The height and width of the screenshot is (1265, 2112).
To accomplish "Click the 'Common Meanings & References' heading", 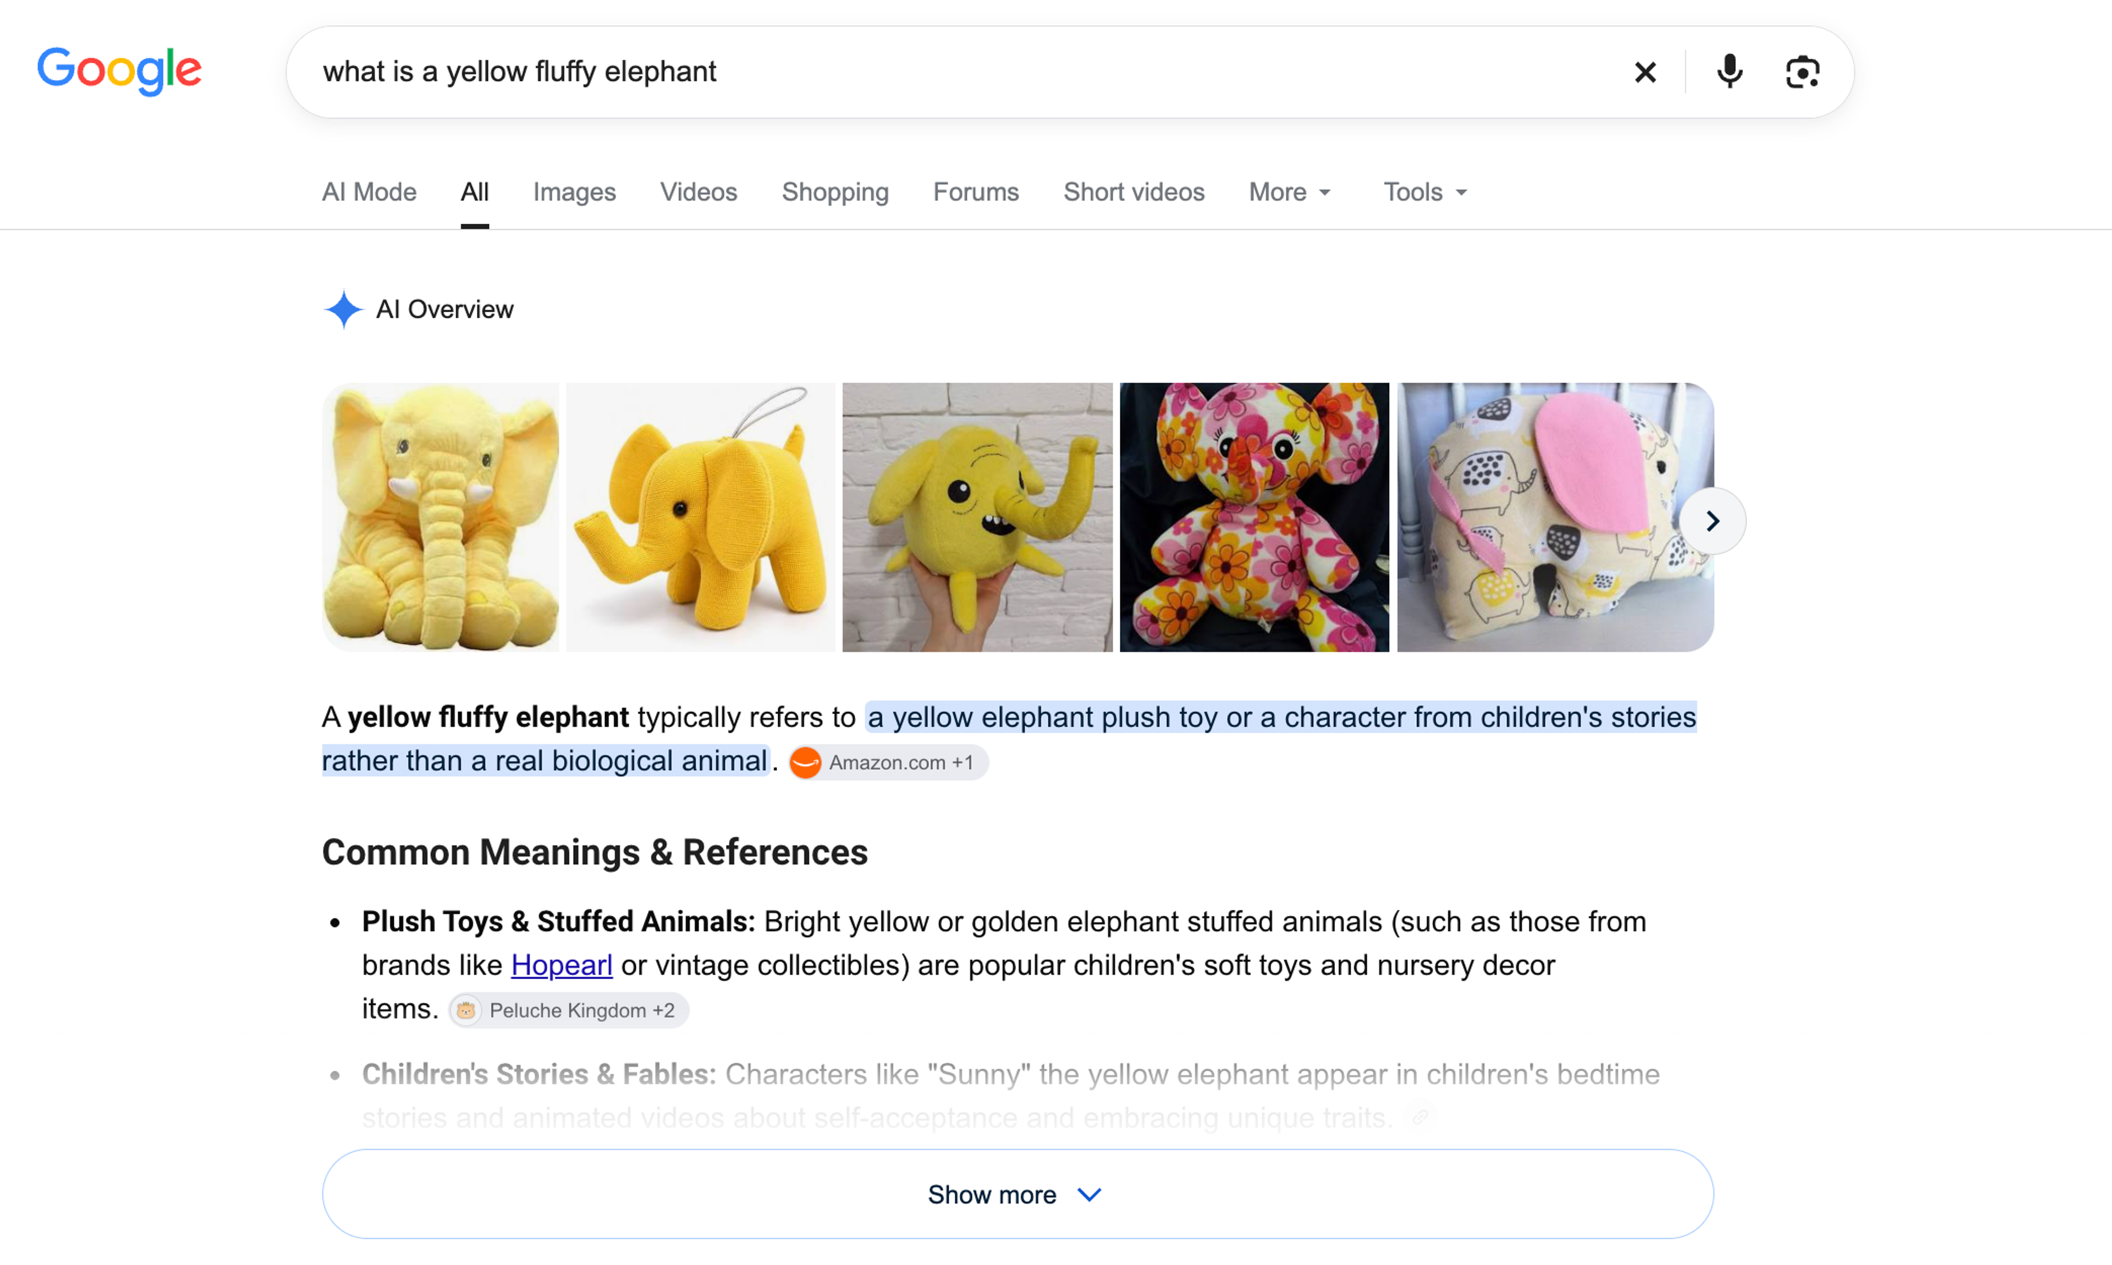I will 595,853.
